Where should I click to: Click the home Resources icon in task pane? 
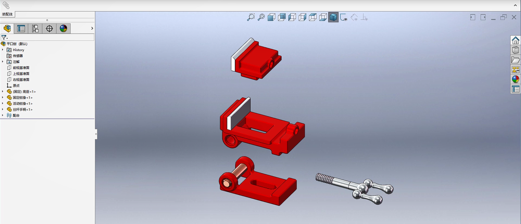(x=515, y=40)
